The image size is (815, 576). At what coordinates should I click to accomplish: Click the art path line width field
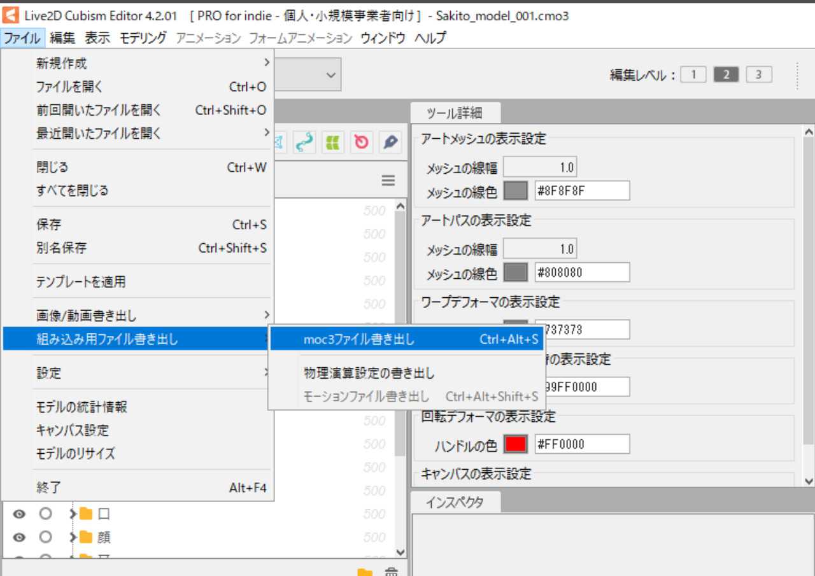540,249
